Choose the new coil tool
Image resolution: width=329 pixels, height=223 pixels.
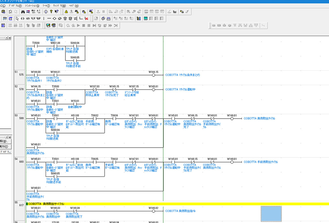pos(54,19)
